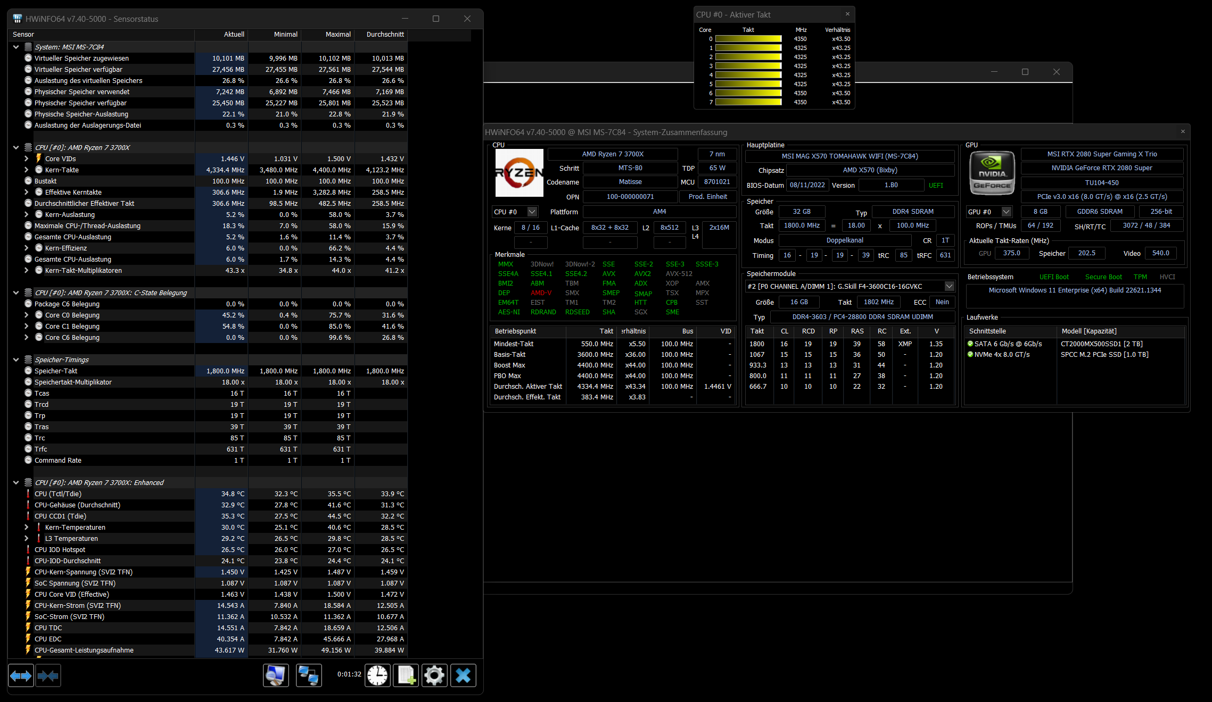Screen dimensions: 1212x702
Task: Click the Maximal column header
Action: pyautogui.click(x=327, y=35)
